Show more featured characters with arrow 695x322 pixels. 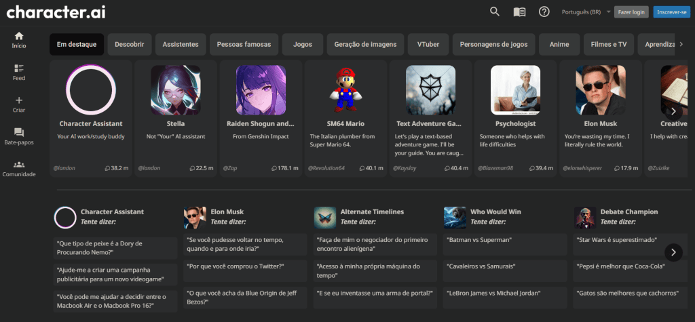673,112
